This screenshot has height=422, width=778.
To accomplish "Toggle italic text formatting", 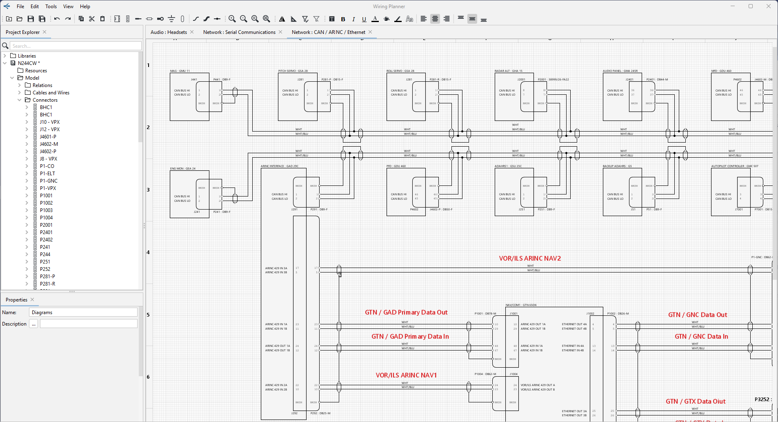I will (x=353, y=19).
